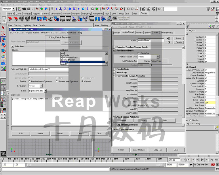
Task: Click the padlock icon in status line
Action: pos(92,9)
